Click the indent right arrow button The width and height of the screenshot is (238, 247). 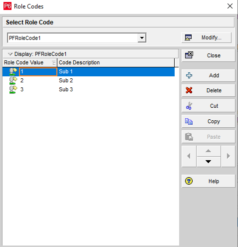[228, 156]
